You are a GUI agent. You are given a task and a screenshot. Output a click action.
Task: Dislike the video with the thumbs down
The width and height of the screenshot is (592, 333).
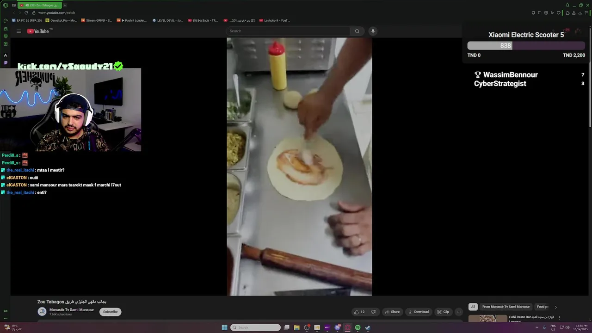373,312
